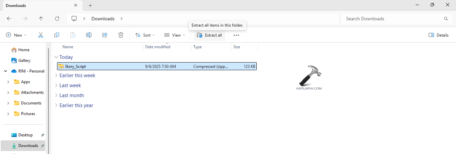The width and height of the screenshot is (456, 154).
Task: Expand the Documents folder in sidebar
Action: pyautogui.click(x=8, y=103)
